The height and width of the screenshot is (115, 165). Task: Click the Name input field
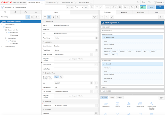76,25
